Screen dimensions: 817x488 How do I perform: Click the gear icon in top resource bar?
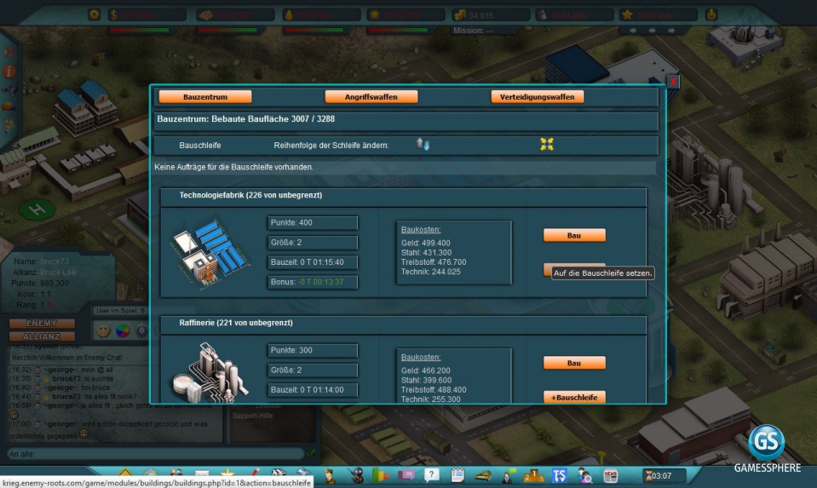click(x=94, y=14)
